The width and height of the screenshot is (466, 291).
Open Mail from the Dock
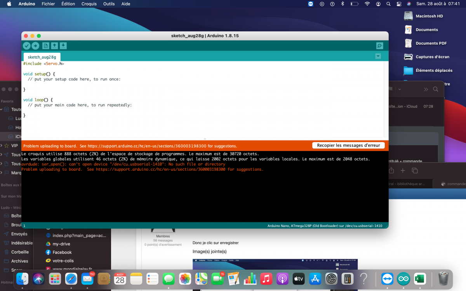pyautogui.click(x=87, y=279)
